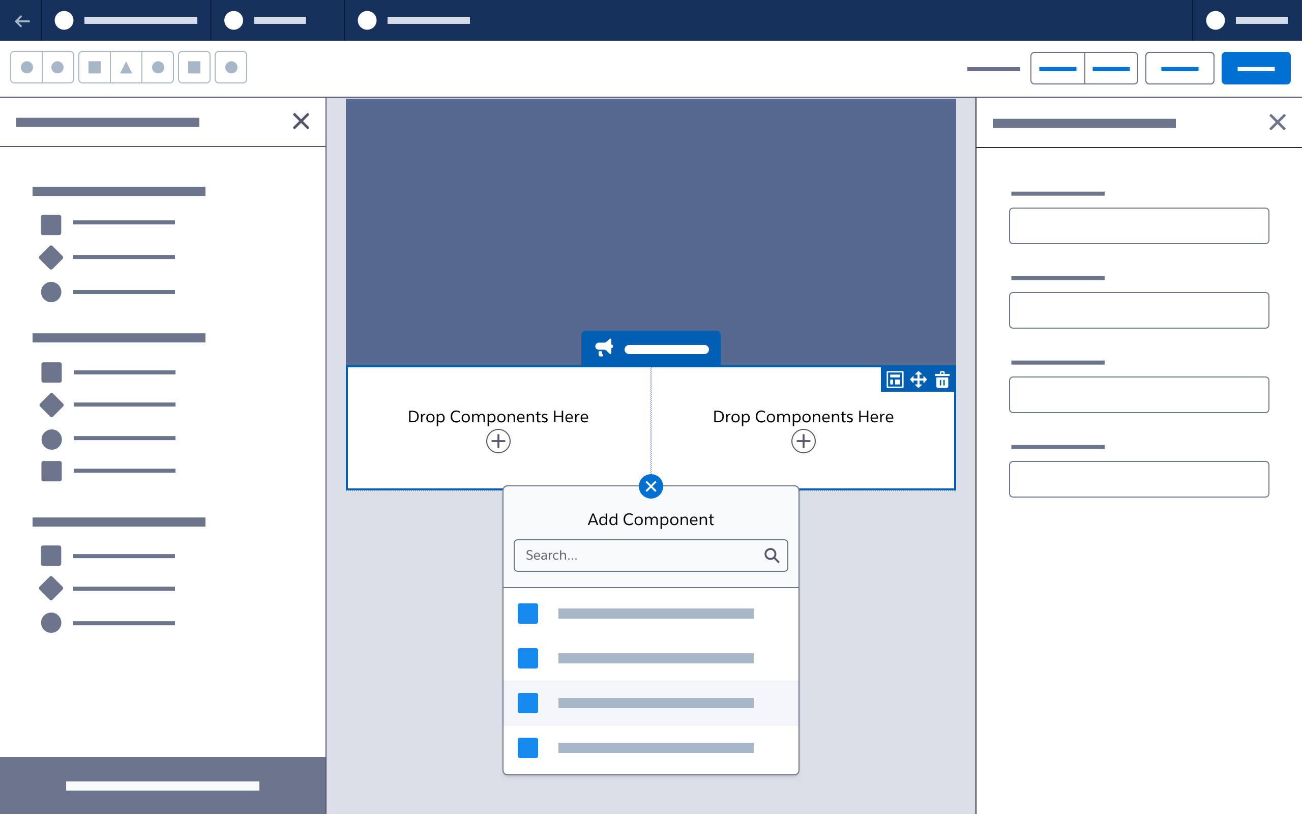Select the square tool in the shapes toolbar
The width and height of the screenshot is (1302, 814).
tap(95, 67)
